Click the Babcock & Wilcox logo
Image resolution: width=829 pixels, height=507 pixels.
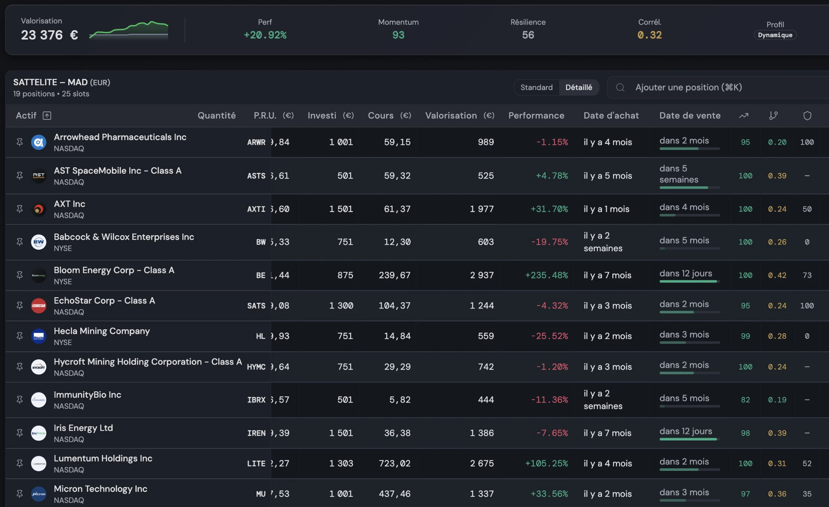[38, 242]
